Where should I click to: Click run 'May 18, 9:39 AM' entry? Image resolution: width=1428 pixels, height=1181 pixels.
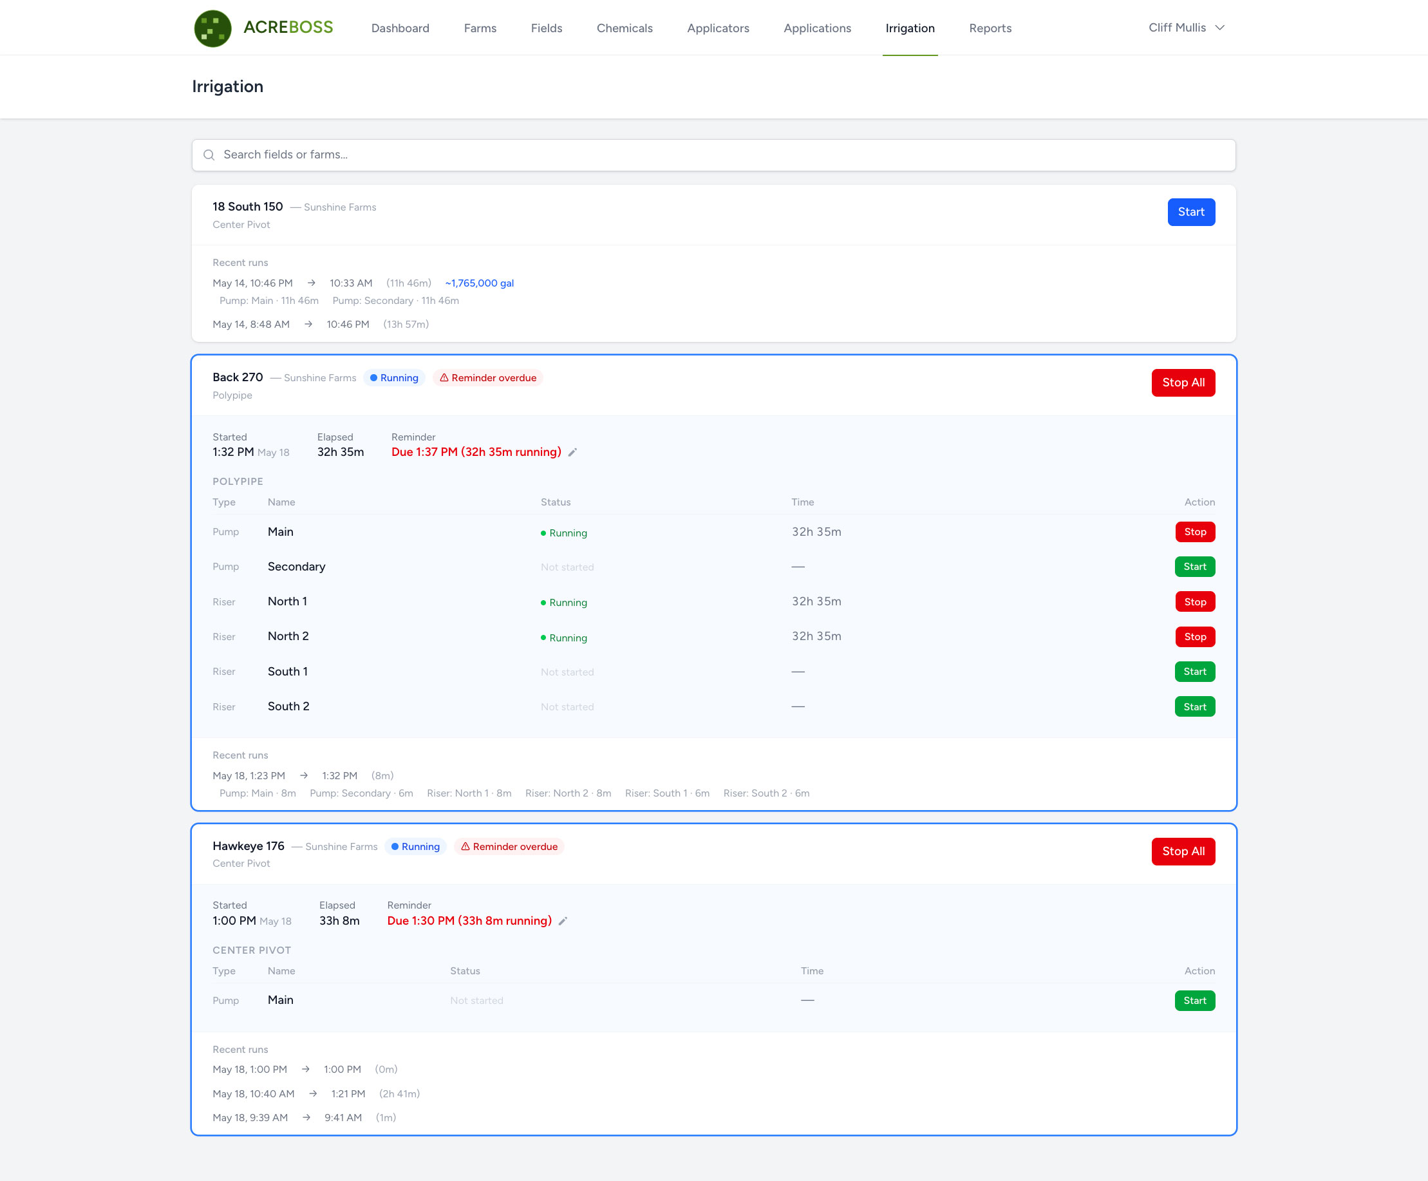[x=250, y=1118]
